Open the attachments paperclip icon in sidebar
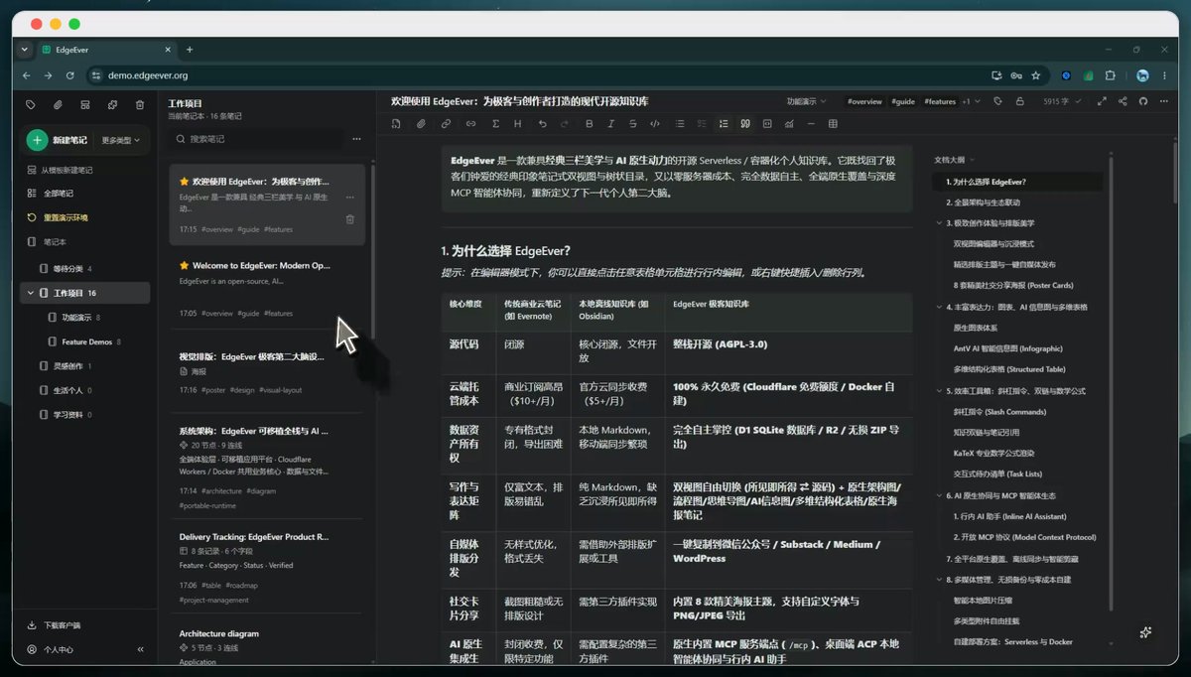Image resolution: width=1191 pixels, height=677 pixels. (58, 104)
